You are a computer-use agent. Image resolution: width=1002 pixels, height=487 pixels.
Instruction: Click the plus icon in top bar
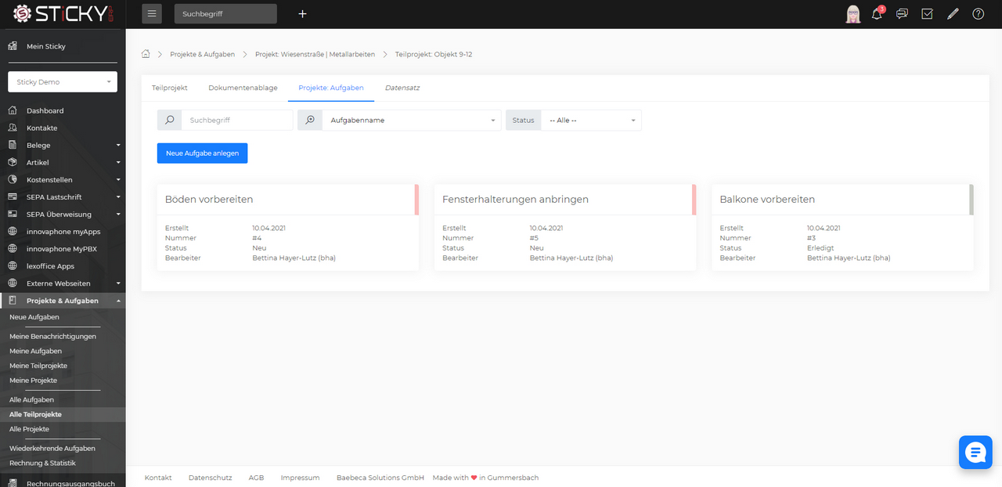tap(303, 13)
